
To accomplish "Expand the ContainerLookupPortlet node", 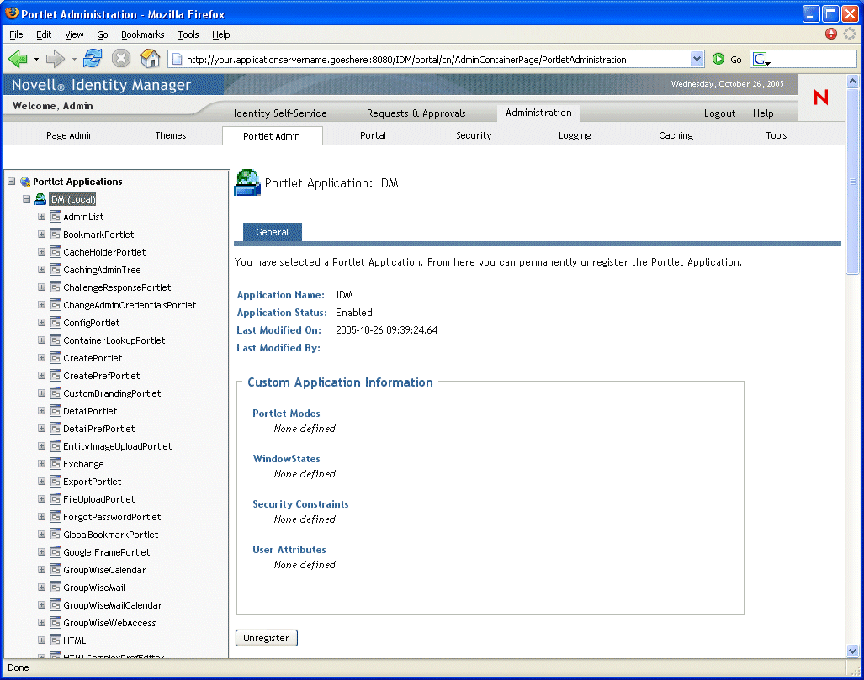I will click(x=41, y=340).
